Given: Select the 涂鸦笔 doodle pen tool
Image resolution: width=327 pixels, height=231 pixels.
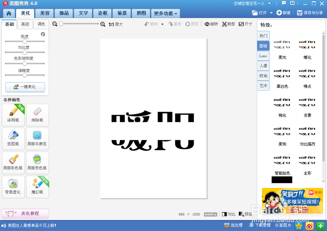Looking at the screenshot, I should tap(13, 115).
